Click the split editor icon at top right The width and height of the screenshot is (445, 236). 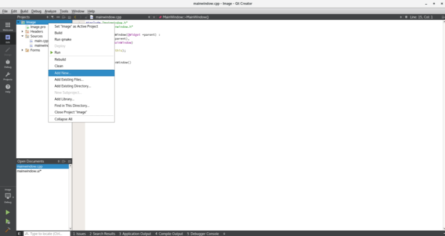(443, 17)
